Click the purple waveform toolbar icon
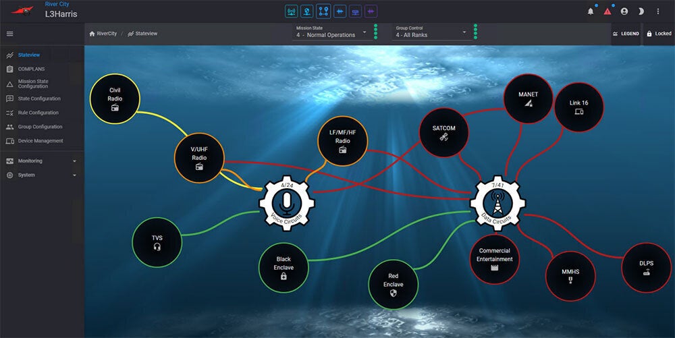The width and height of the screenshot is (675, 338). point(371,11)
